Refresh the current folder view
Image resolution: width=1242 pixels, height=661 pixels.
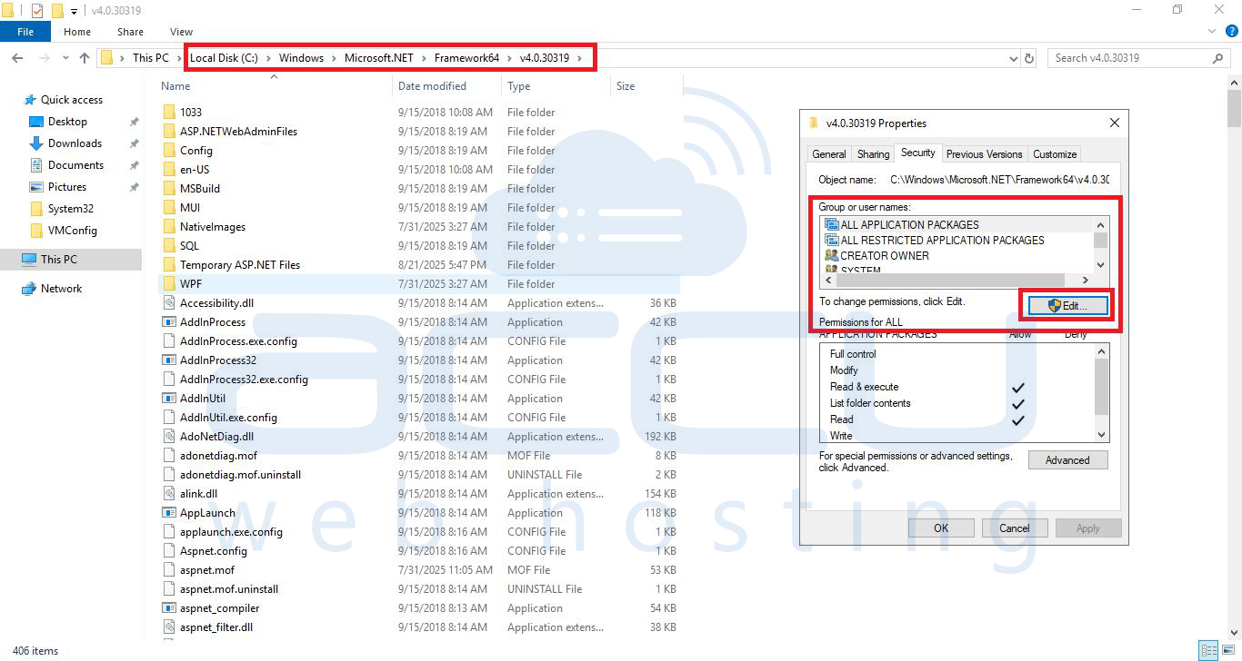tap(1029, 58)
